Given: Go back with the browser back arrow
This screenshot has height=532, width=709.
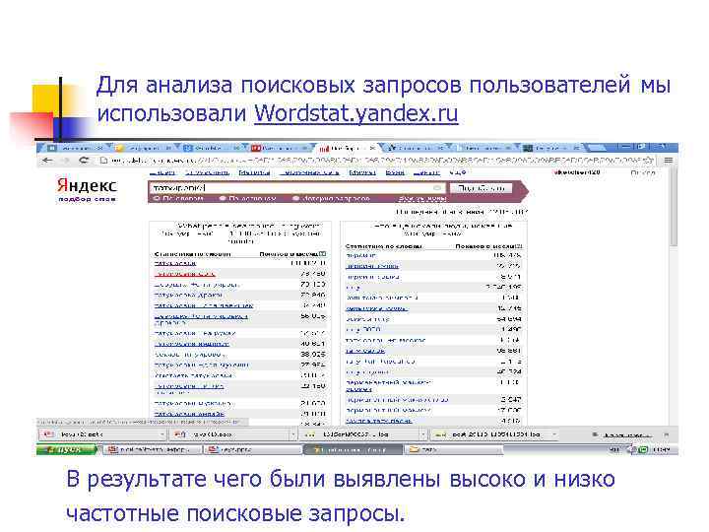Looking at the screenshot, I should (x=47, y=161).
